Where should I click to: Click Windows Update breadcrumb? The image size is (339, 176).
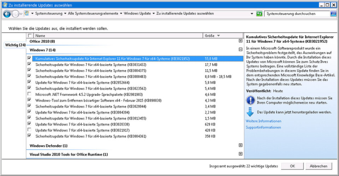tap(137, 13)
